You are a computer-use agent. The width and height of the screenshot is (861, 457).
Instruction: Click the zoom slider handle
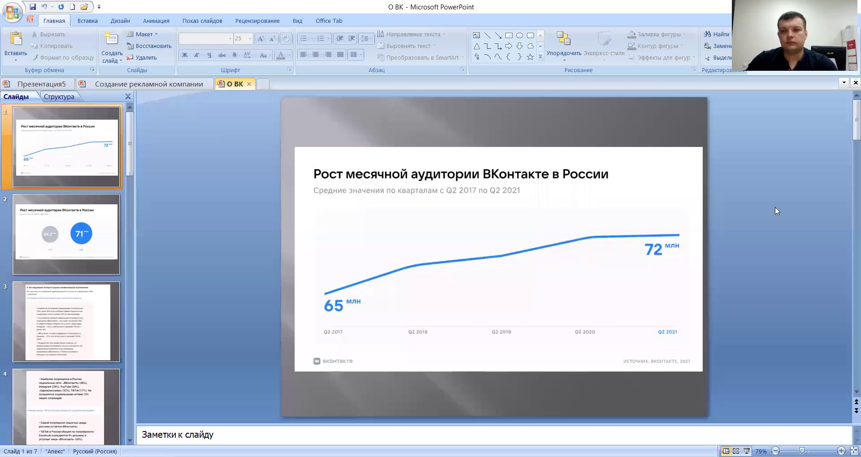802,451
